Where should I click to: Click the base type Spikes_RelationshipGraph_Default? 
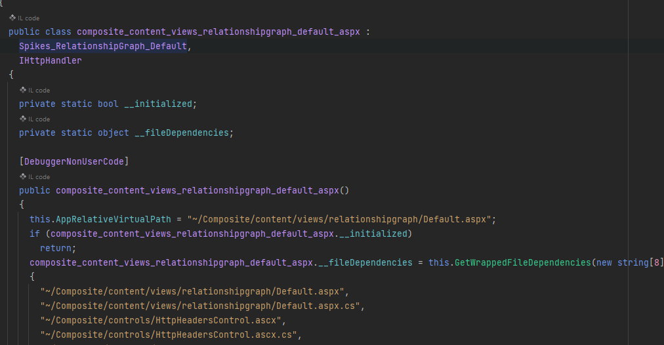coord(103,46)
